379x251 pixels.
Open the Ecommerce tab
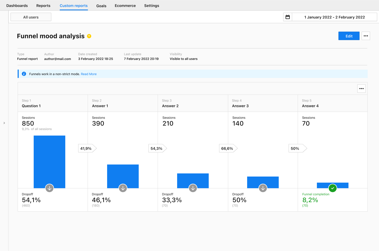pyautogui.click(x=125, y=6)
